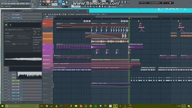Select Vocals and melody 1 track header
This screenshot has height=108, width=192.
point(48,35)
